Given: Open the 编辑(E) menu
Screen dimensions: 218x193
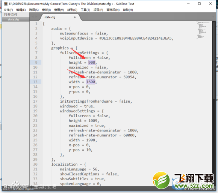Looking at the screenshot, I should point(21,10).
